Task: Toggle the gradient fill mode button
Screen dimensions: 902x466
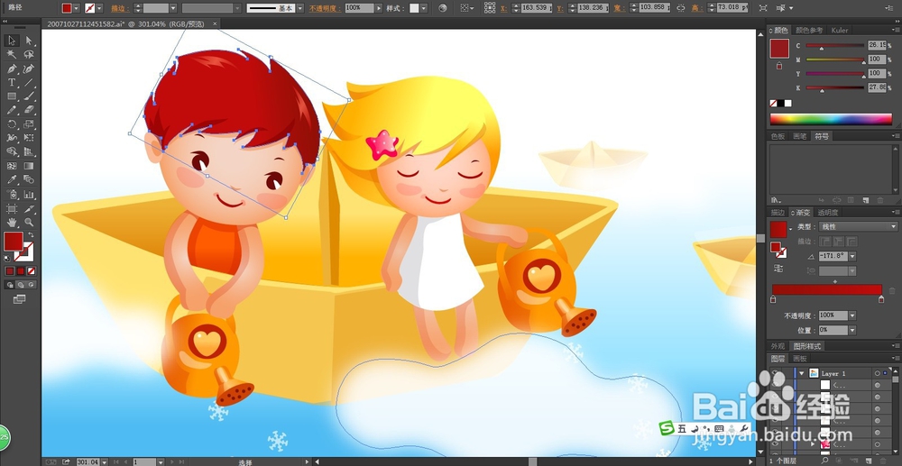Action: [x=21, y=270]
